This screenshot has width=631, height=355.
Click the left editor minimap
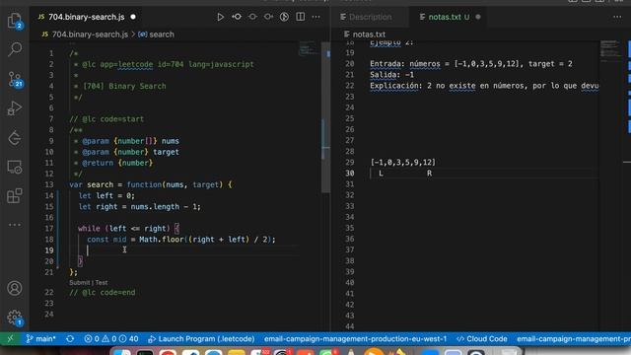pos(309,47)
